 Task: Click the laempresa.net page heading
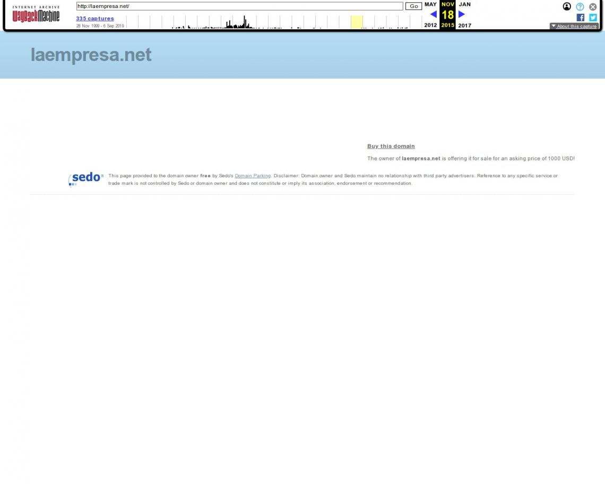click(x=91, y=55)
